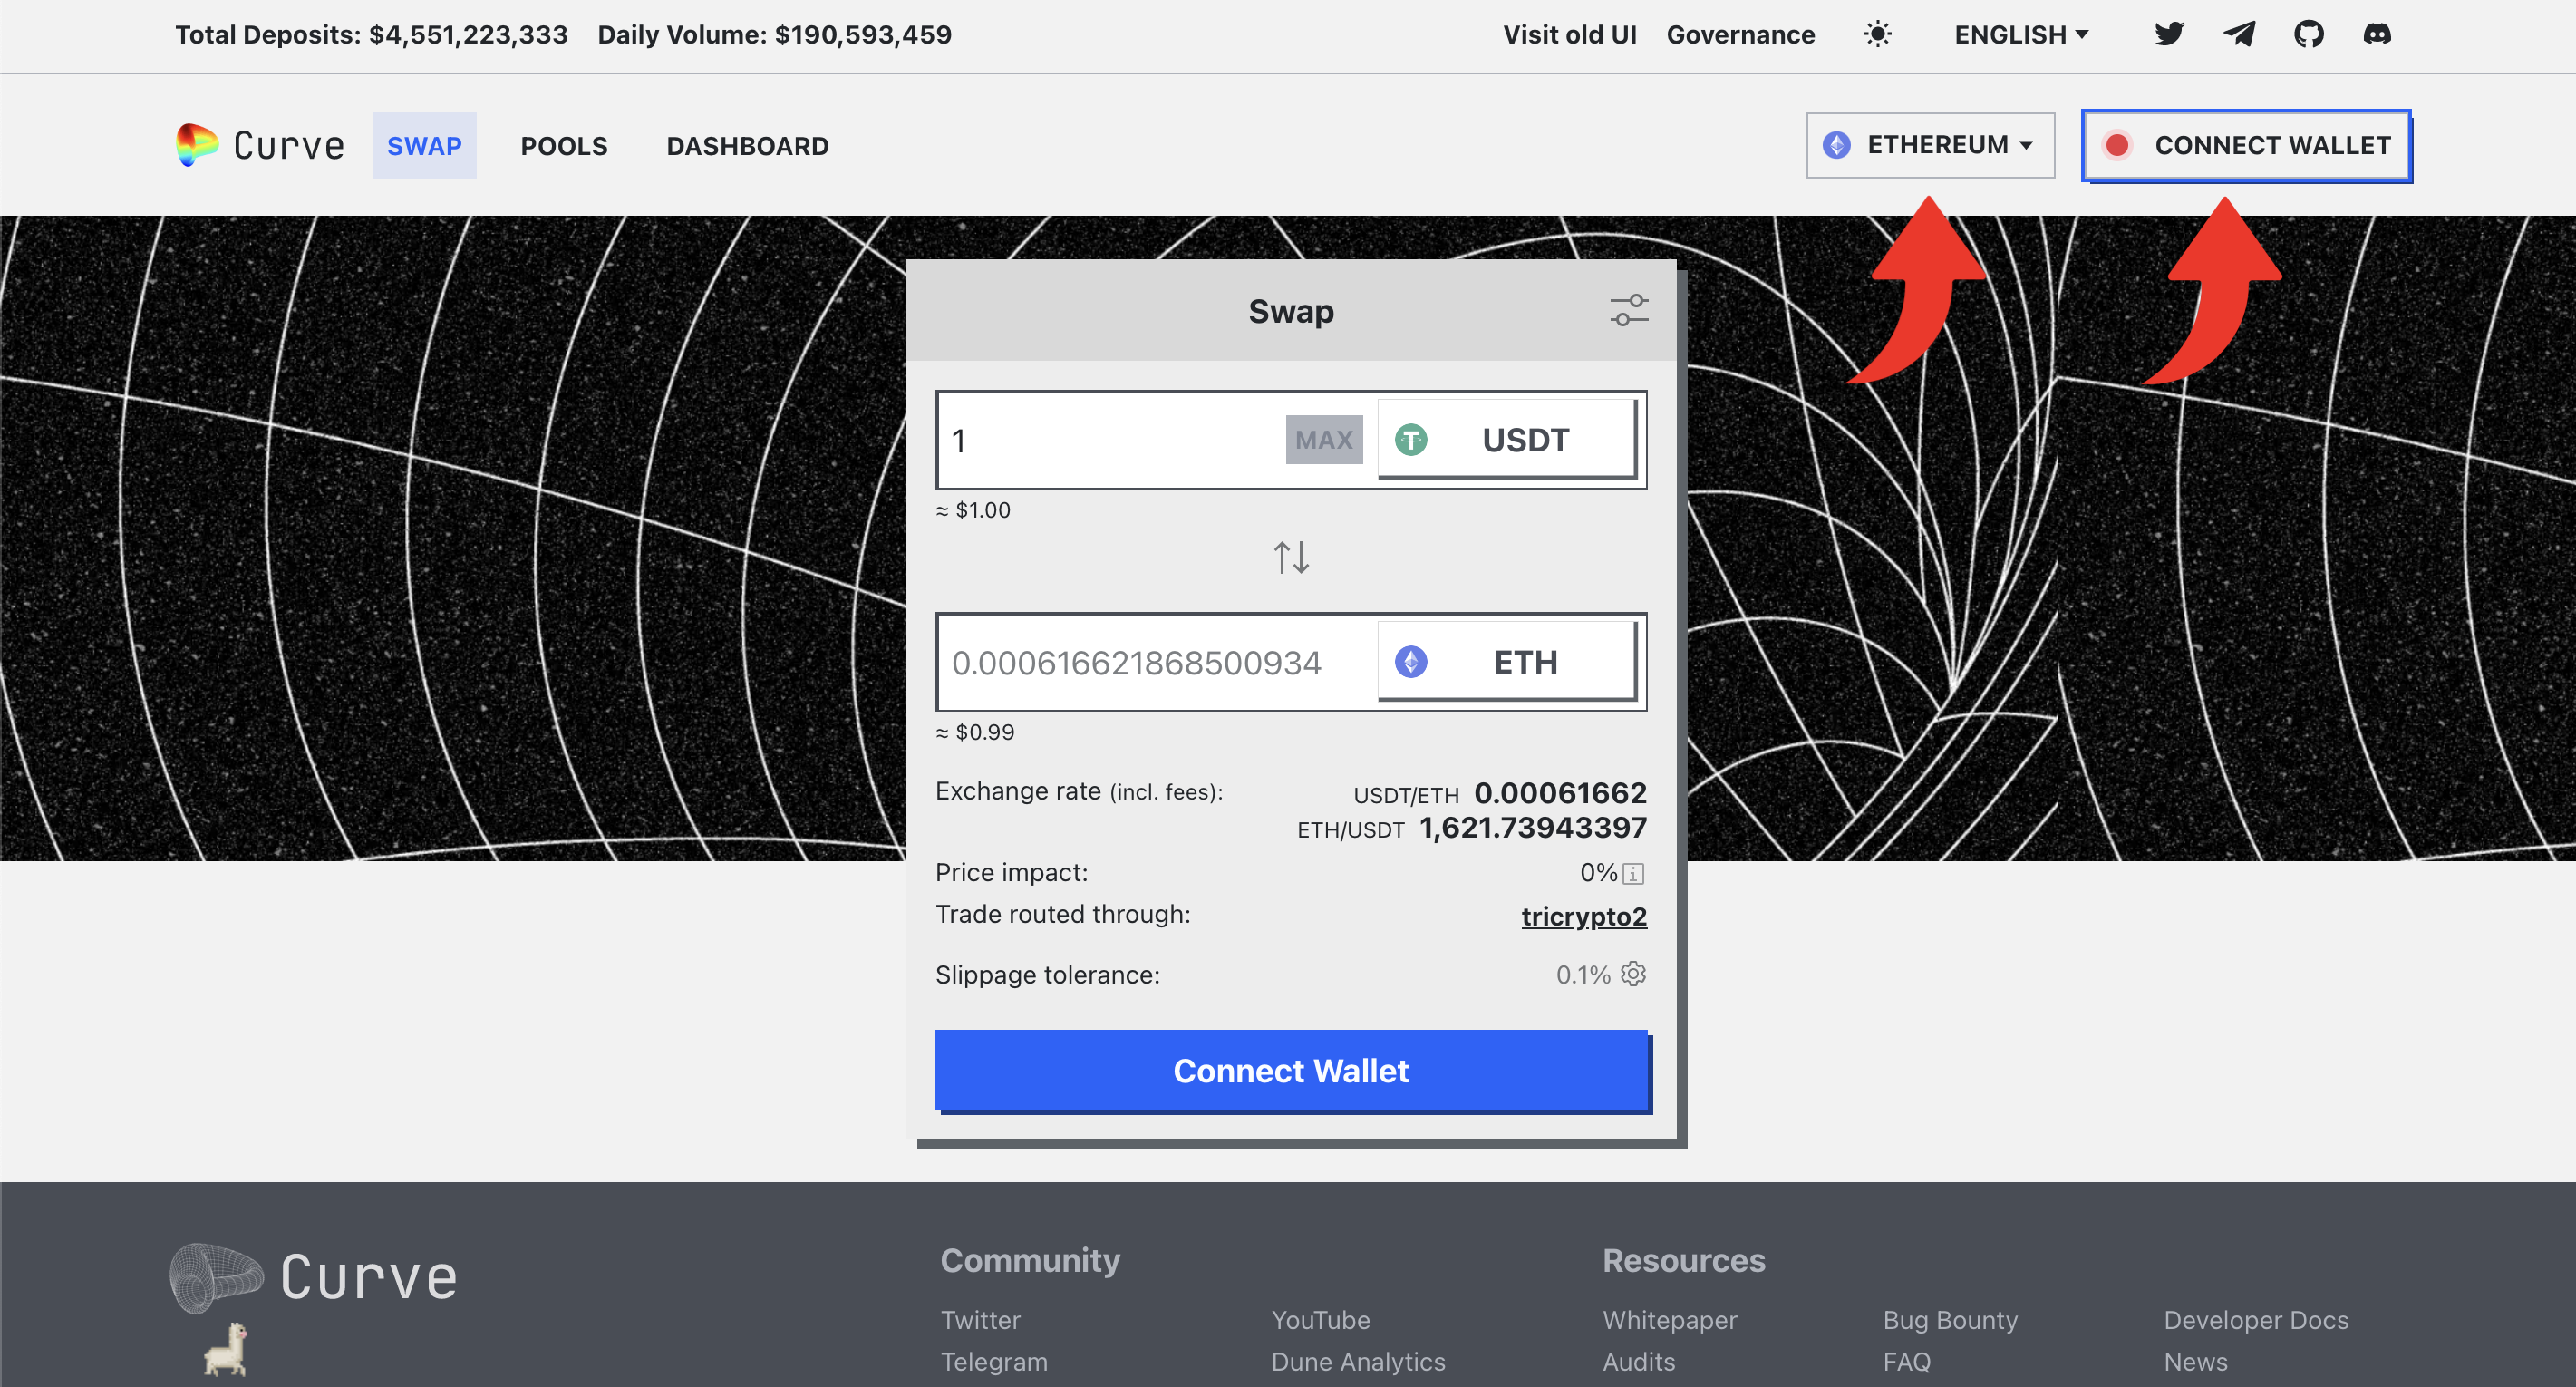Click the USDT amount input field
The width and height of the screenshot is (2576, 1387).
[1110, 440]
